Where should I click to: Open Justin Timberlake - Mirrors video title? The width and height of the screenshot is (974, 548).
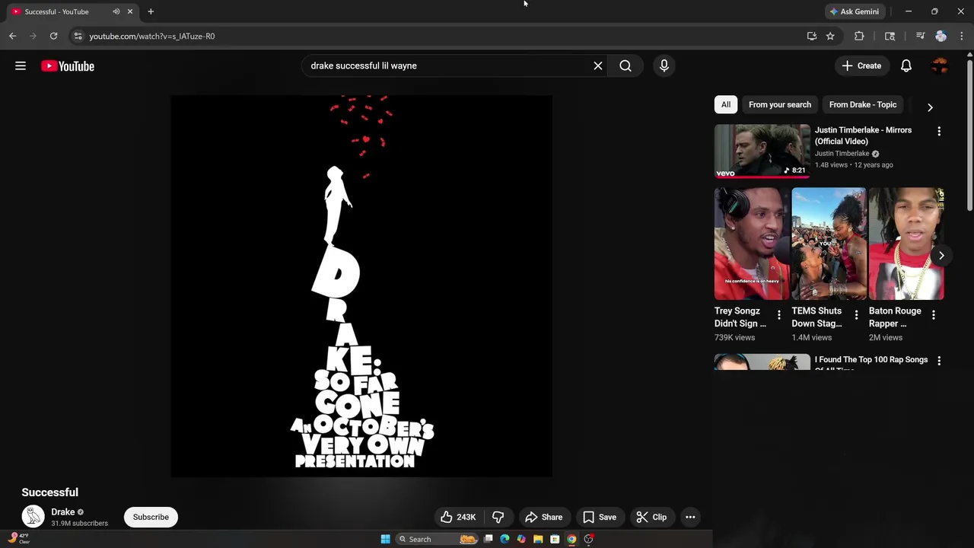click(x=863, y=135)
